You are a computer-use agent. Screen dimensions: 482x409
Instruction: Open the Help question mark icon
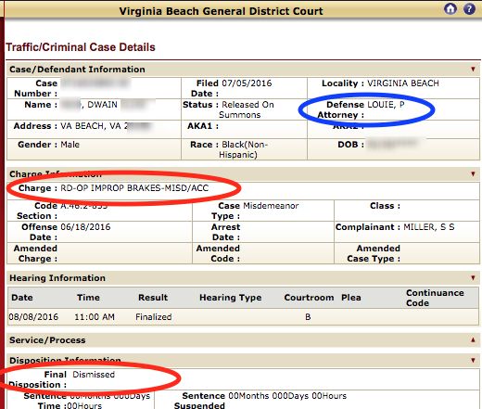point(469,8)
